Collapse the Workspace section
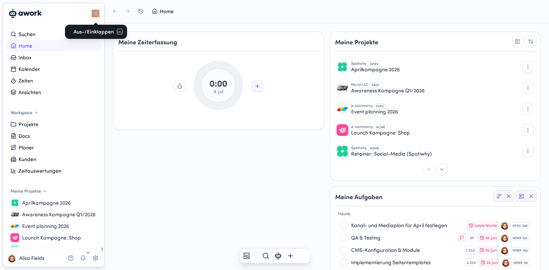The height and width of the screenshot is (270, 549). pyautogui.click(x=24, y=113)
